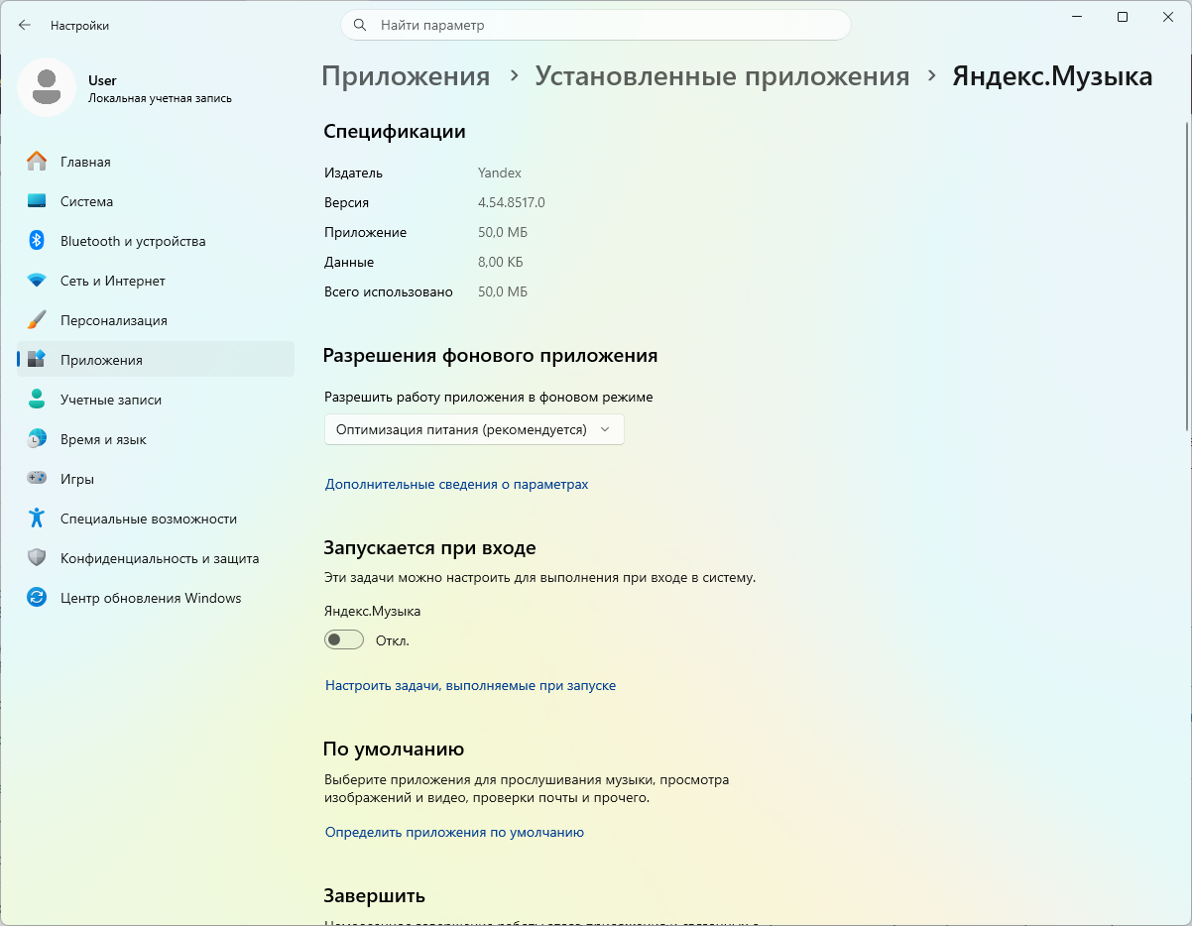Click the Учетные записи person icon
Viewport: 1192px width, 926px height.
point(37,400)
